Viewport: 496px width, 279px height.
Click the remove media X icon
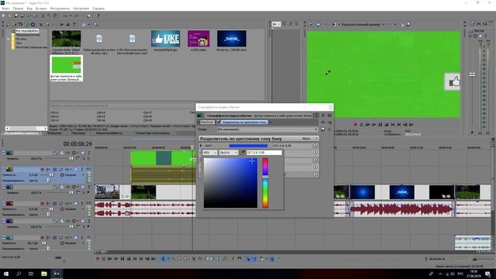click(x=41, y=24)
